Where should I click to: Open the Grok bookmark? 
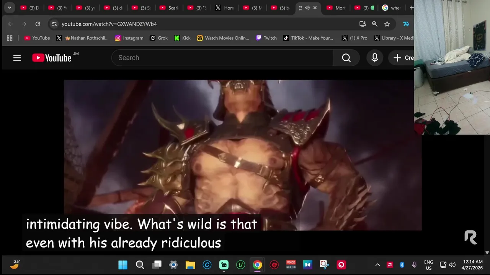[158, 38]
